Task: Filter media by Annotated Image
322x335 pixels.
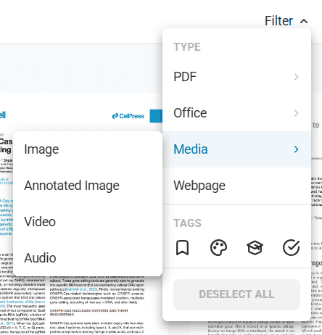Action: coord(88,186)
